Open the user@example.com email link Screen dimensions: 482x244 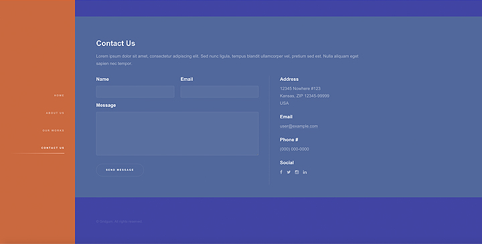(299, 126)
